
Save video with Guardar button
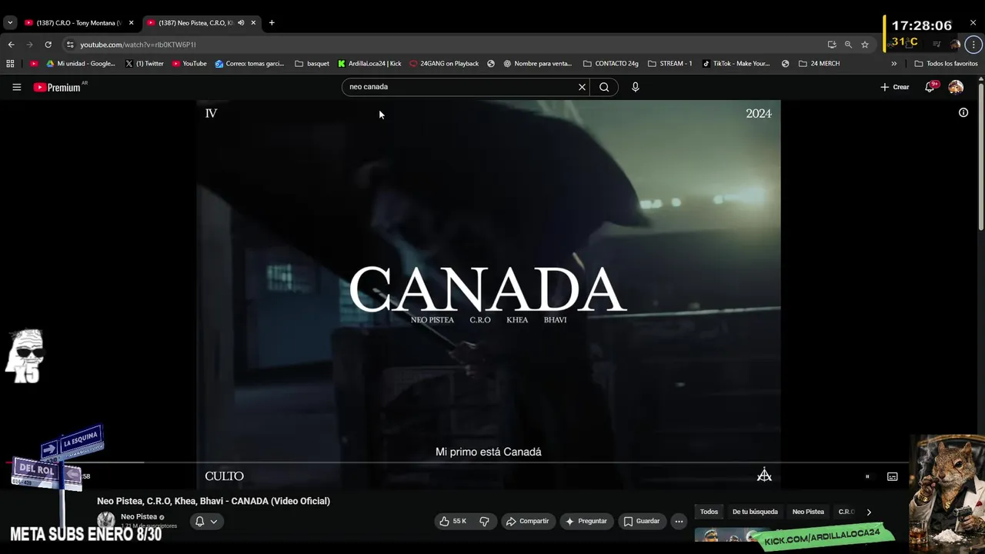point(642,521)
